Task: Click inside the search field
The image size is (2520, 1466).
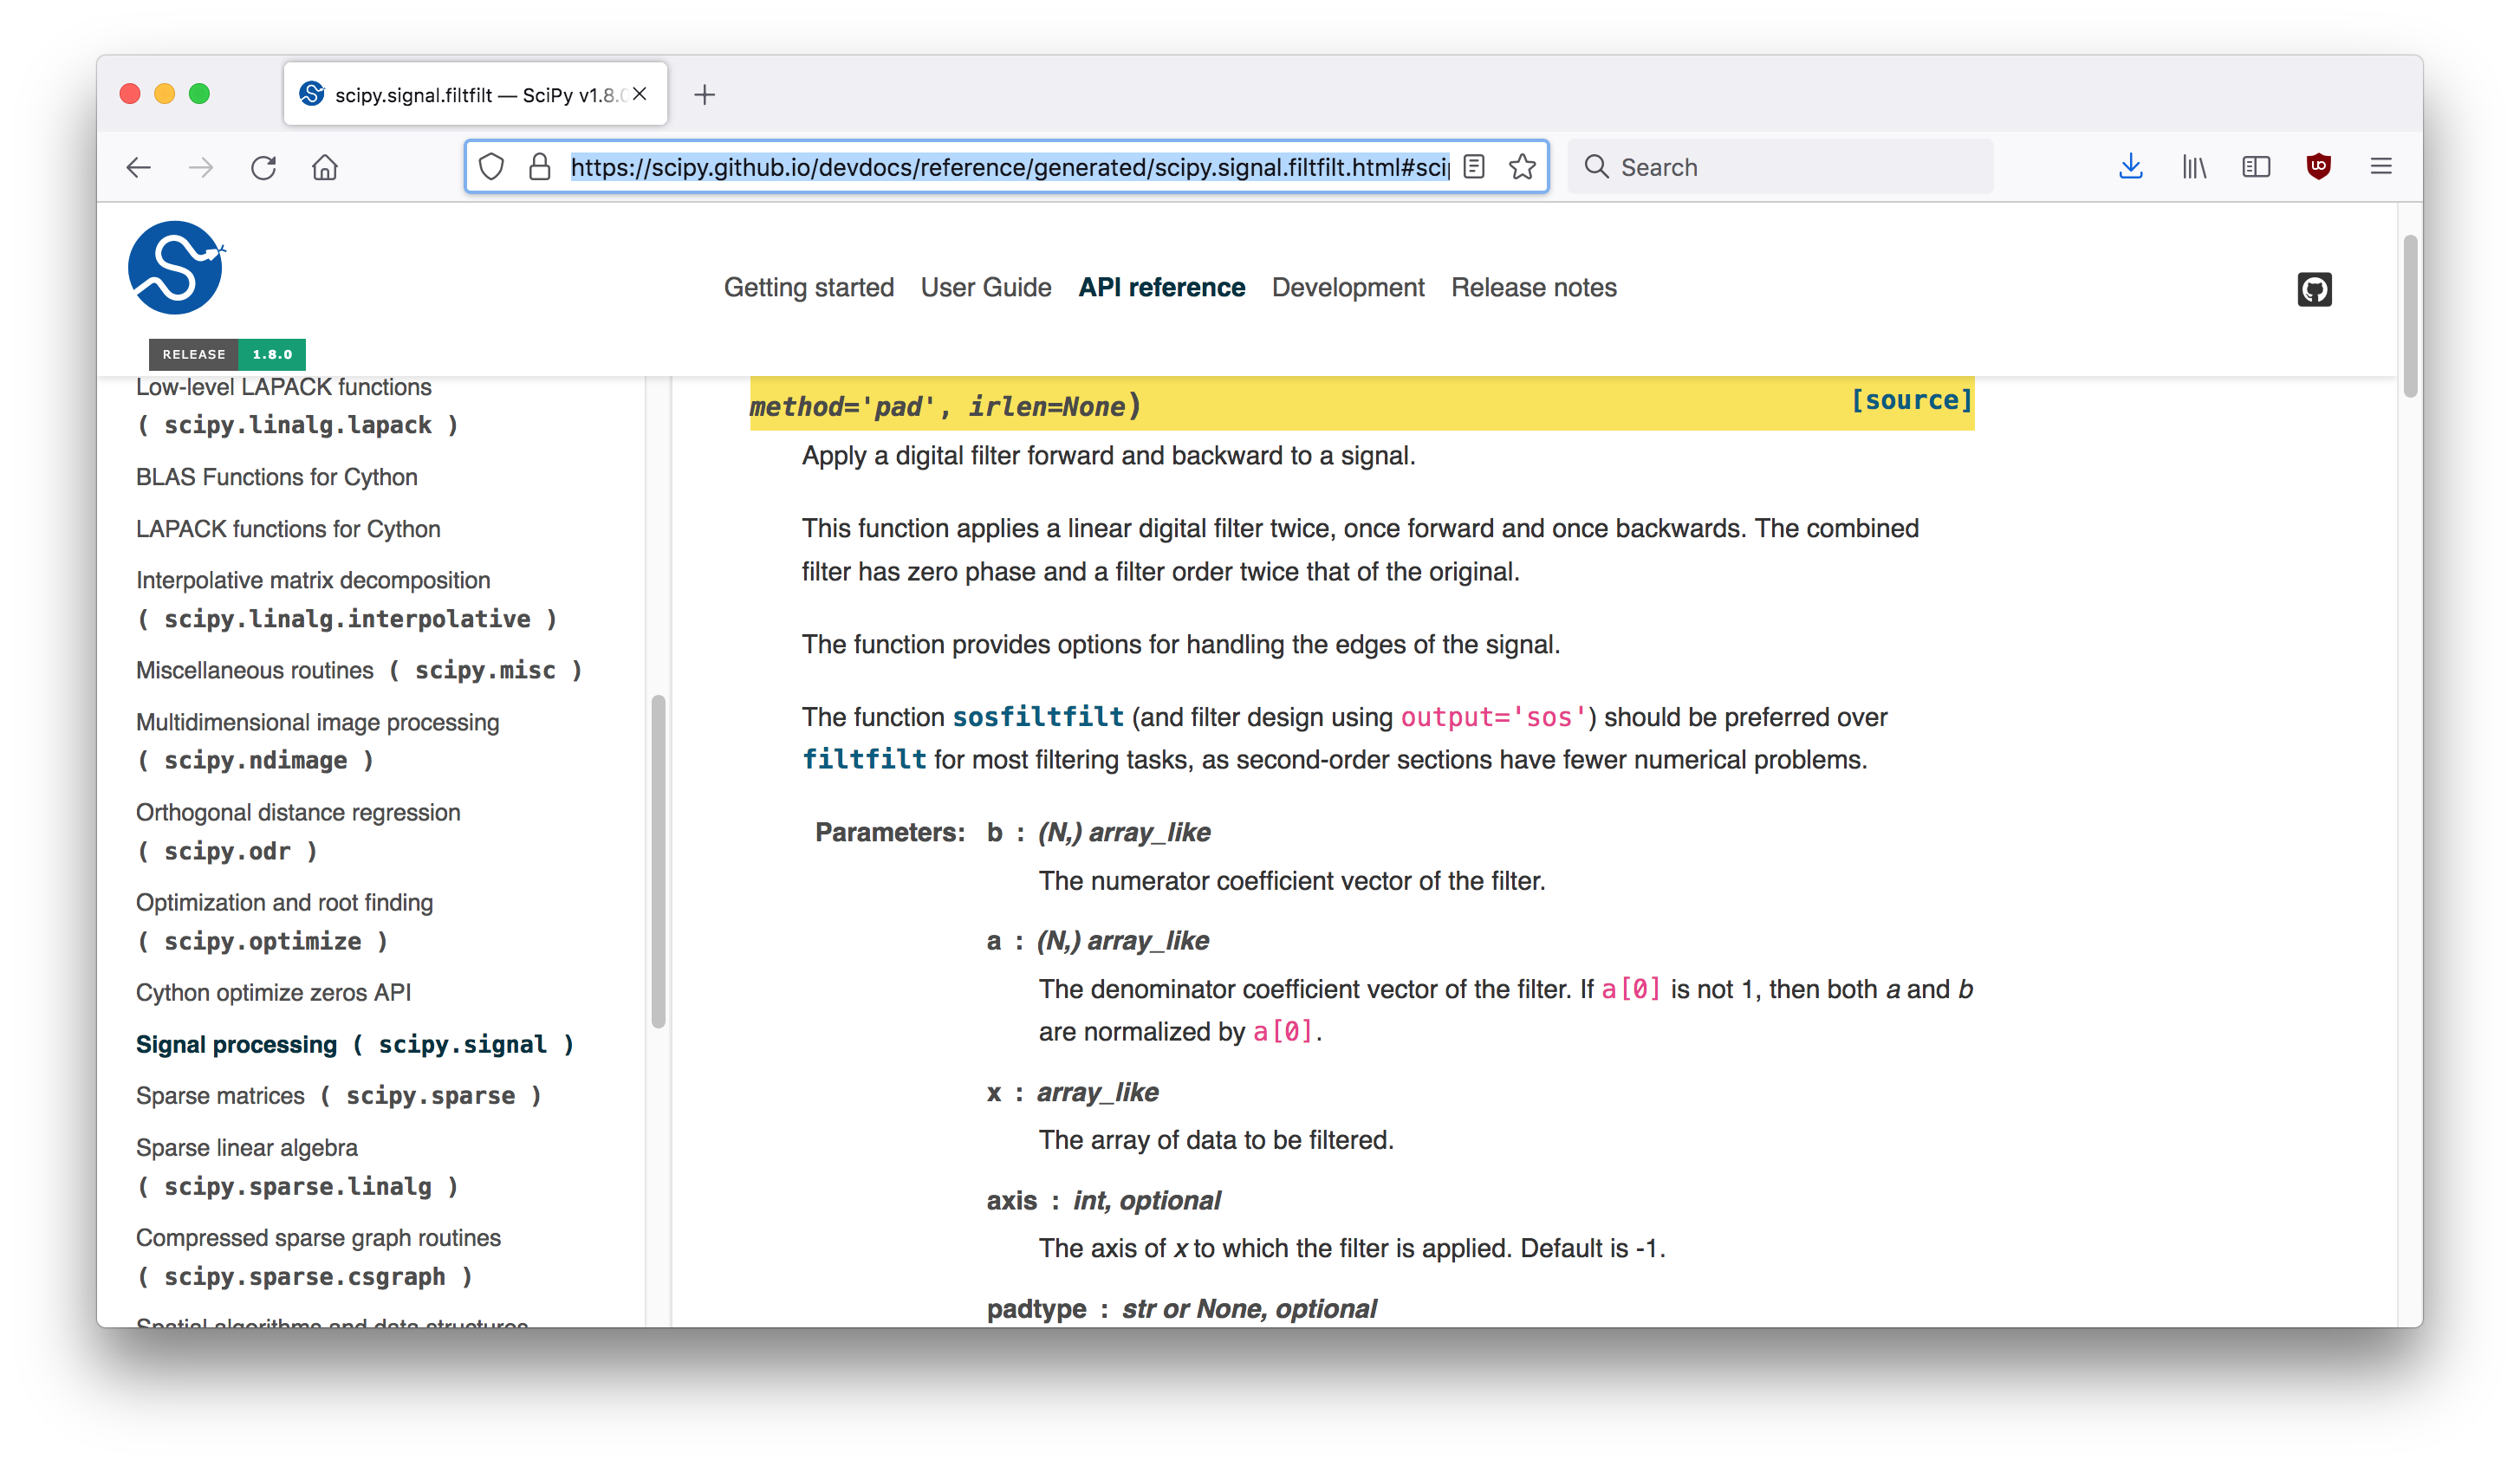Action: (1780, 166)
